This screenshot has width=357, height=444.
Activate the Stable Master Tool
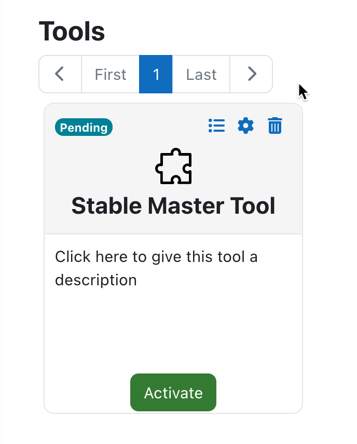pyautogui.click(x=173, y=393)
